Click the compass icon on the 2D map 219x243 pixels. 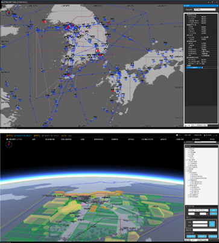tap(9, 13)
